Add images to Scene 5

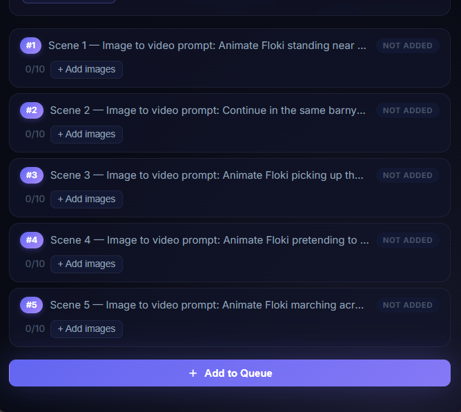click(86, 329)
